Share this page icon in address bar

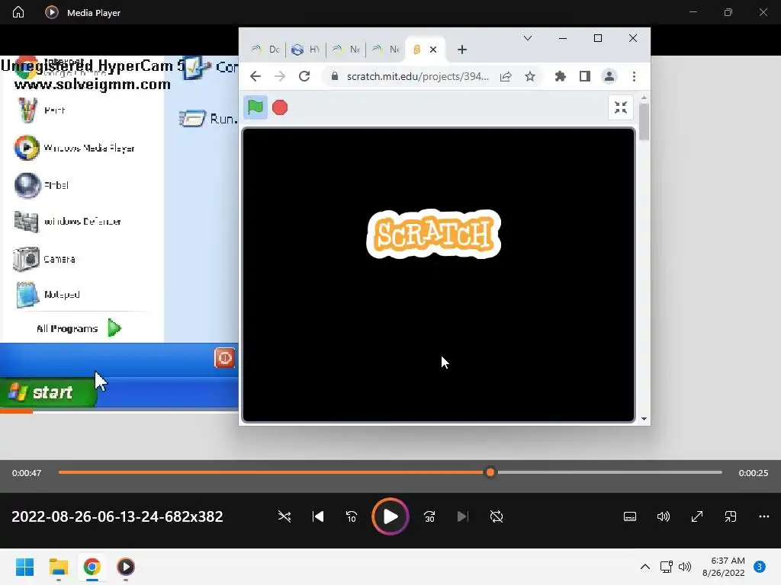506,76
